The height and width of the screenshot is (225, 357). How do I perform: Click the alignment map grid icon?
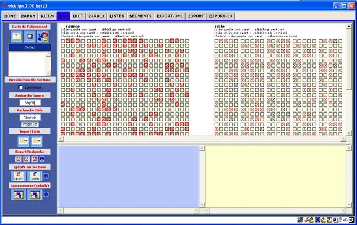17,37
